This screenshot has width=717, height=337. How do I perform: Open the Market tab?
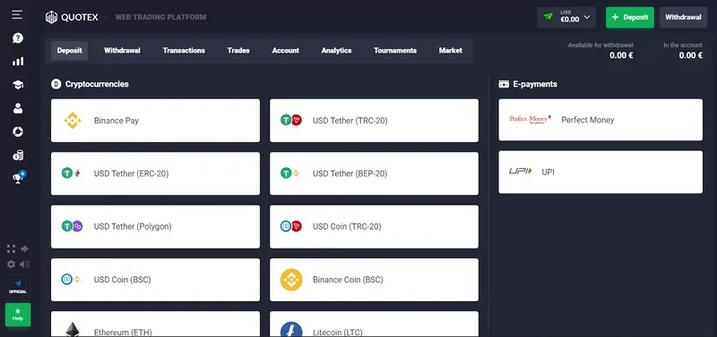click(451, 51)
